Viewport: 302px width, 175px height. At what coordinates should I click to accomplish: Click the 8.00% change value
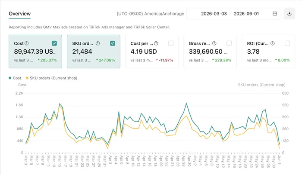(x=284, y=60)
